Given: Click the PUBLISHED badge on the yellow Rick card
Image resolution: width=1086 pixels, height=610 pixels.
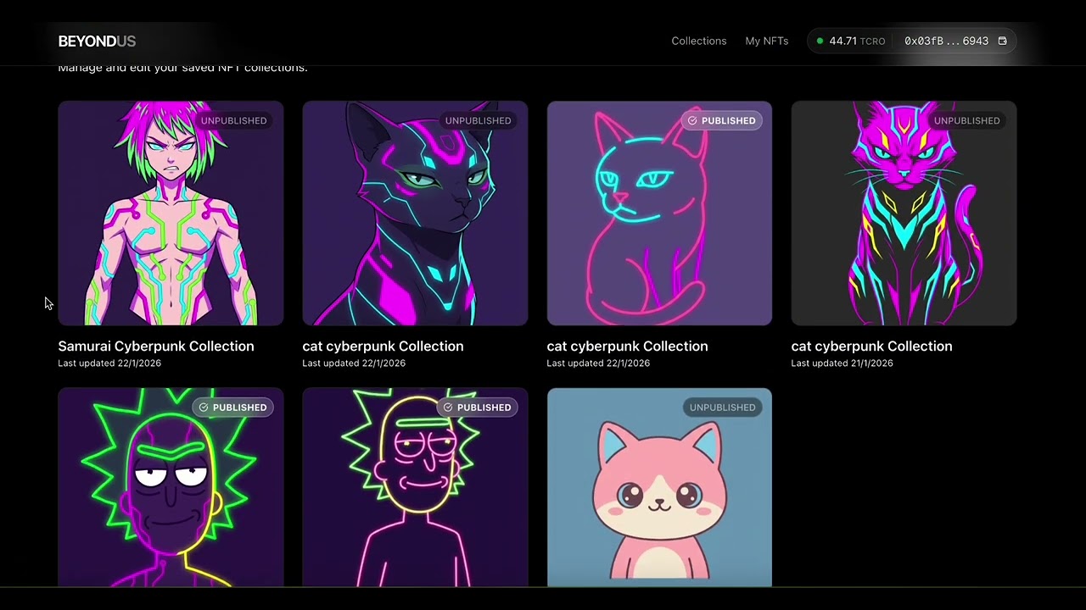Looking at the screenshot, I should 477,408.
